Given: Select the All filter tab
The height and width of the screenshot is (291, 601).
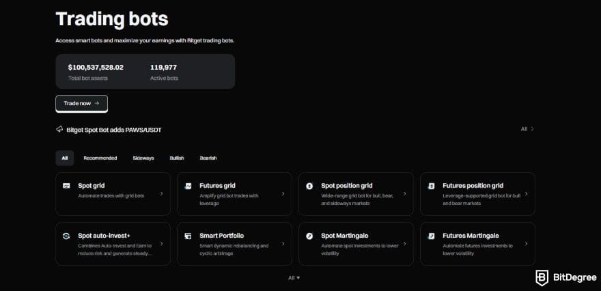Looking at the screenshot, I should [65, 158].
